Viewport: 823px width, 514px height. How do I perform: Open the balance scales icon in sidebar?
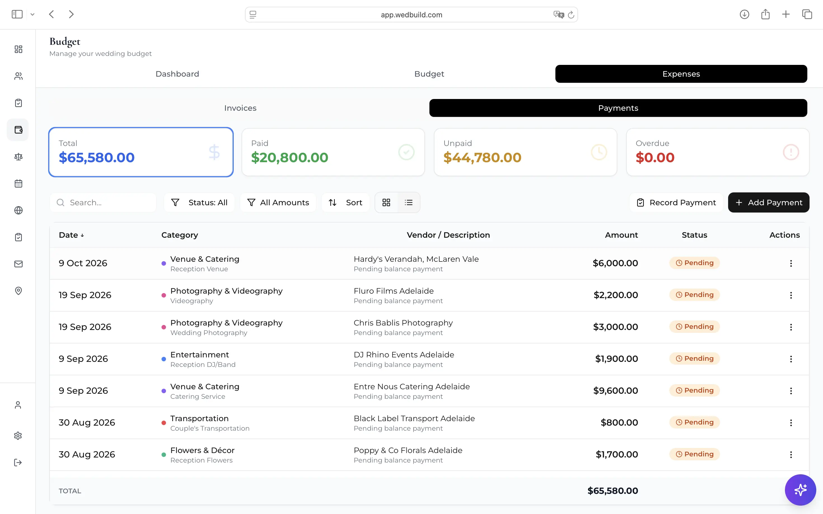18,157
